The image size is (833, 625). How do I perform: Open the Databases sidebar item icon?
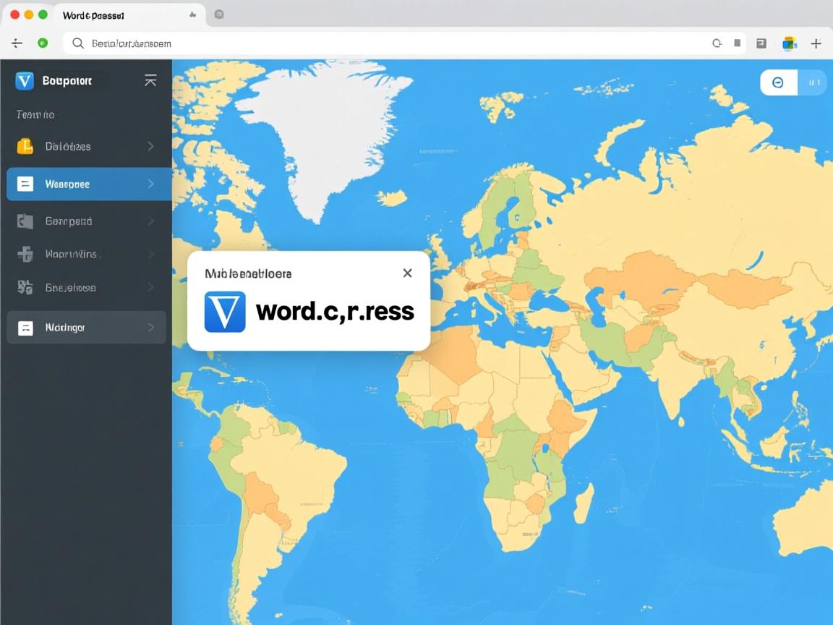tap(25, 146)
